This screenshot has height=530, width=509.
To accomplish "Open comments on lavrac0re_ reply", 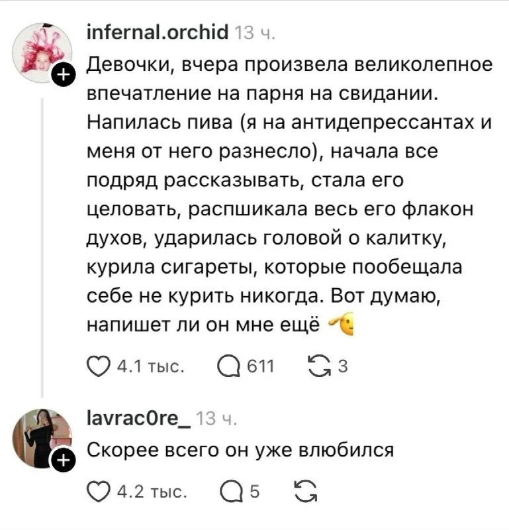I will click(232, 492).
